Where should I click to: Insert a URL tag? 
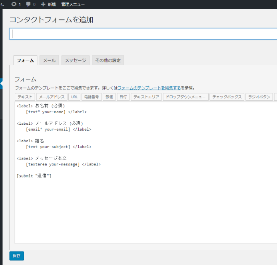point(74,97)
